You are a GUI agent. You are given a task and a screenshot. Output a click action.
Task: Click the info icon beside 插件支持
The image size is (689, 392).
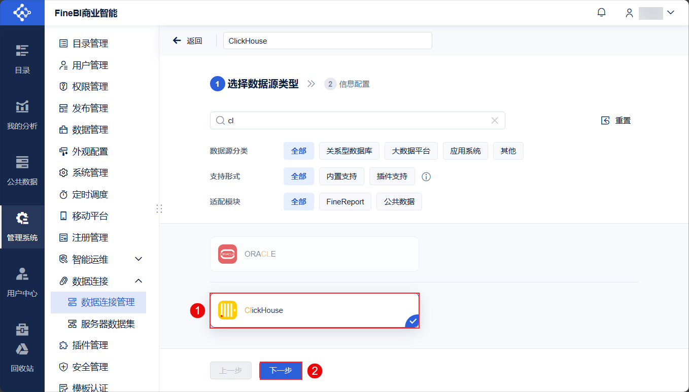[426, 176]
